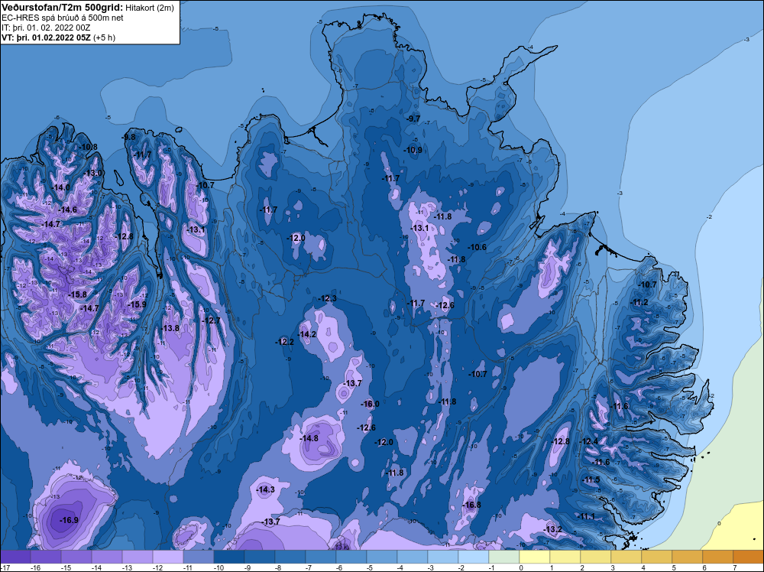This screenshot has width=764, height=572.
Task: Click the -16.9 temperature value
Action: tap(69, 520)
